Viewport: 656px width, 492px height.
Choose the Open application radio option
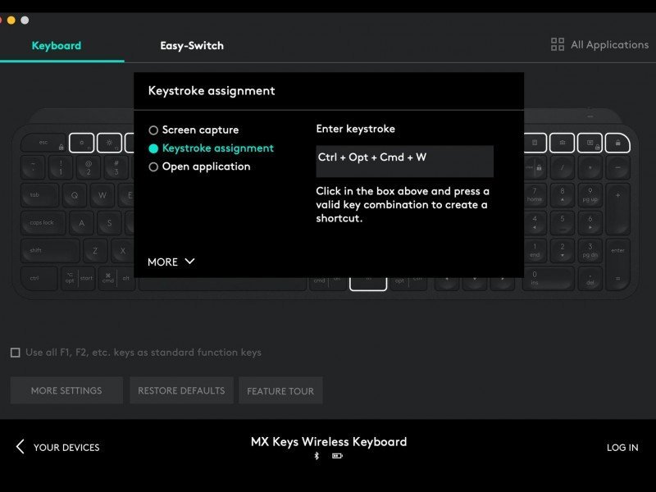(153, 166)
